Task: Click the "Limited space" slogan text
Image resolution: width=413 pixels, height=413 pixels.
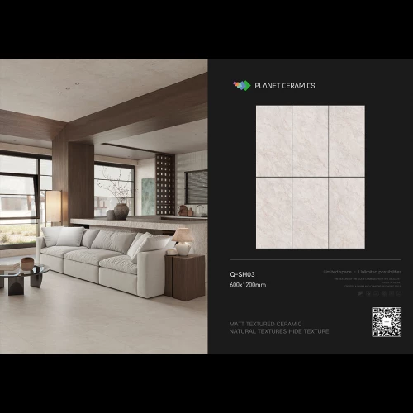Action: (337, 272)
